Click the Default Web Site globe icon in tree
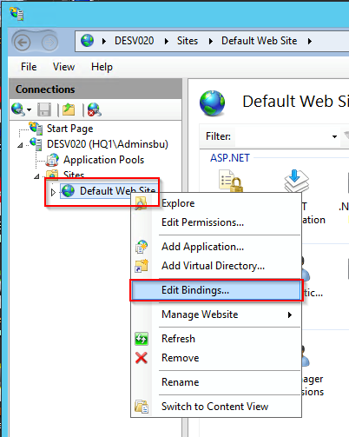 click(x=69, y=191)
